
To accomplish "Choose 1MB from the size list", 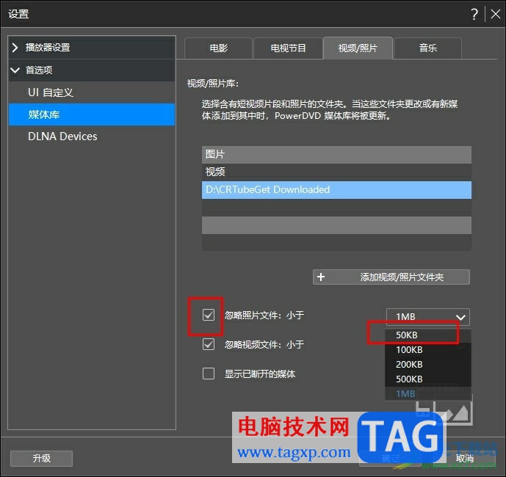I will (428, 394).
